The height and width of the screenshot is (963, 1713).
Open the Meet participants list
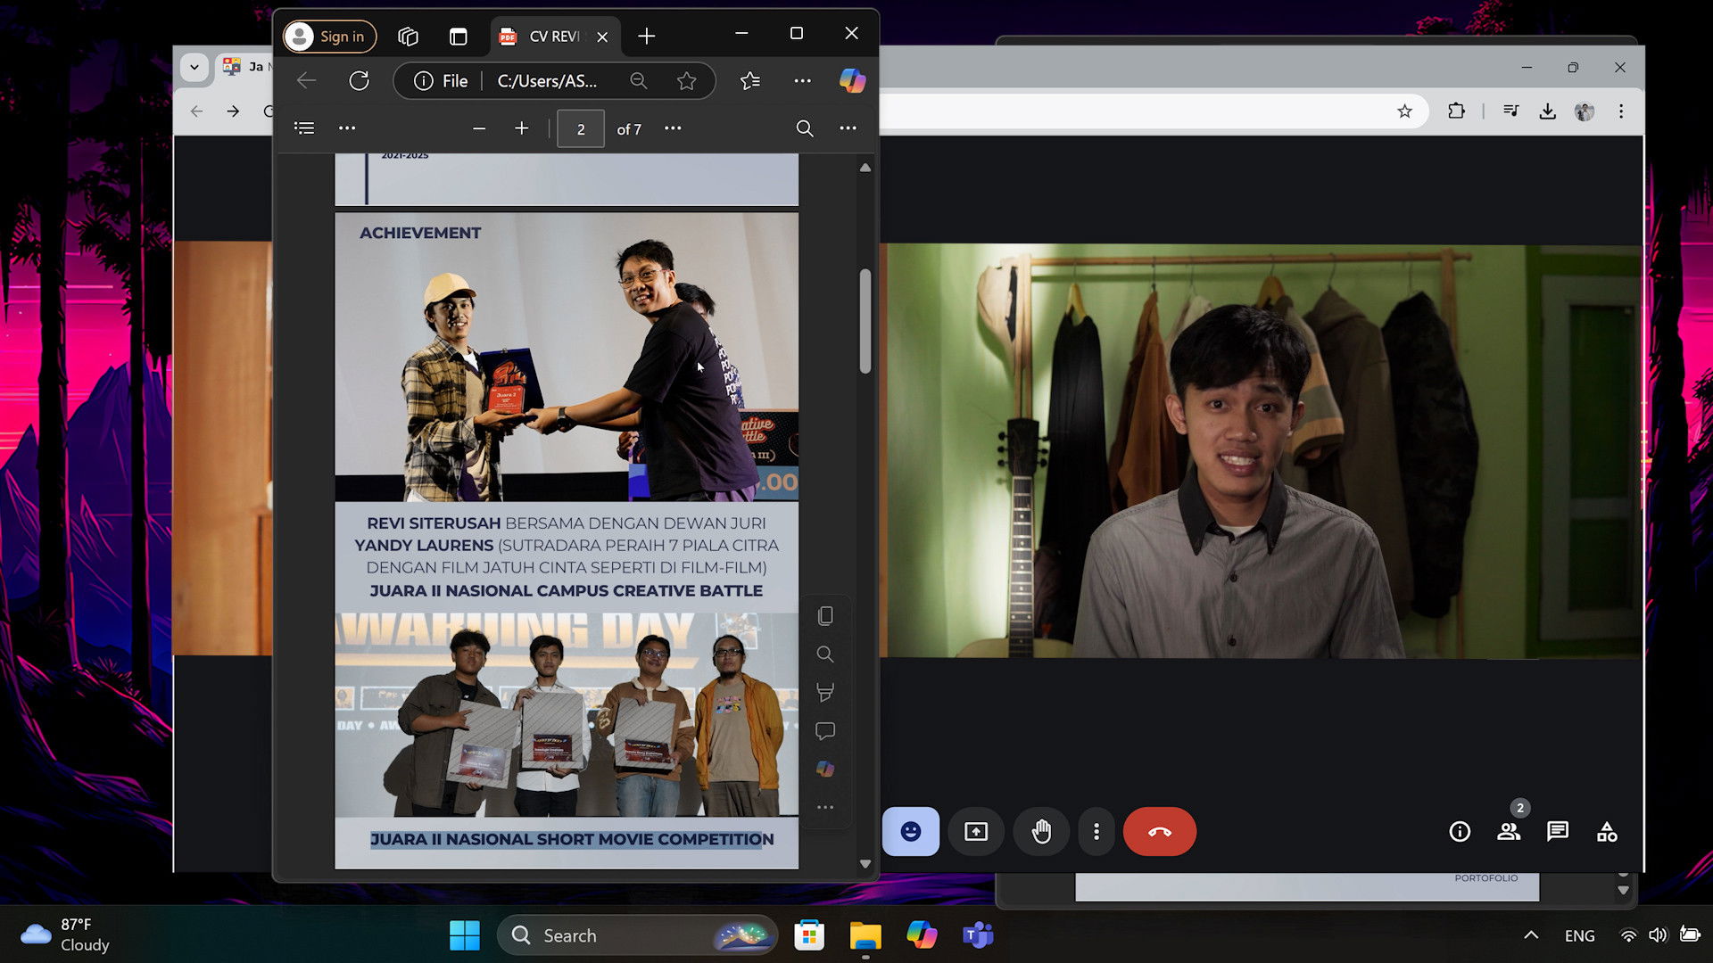point(1510,831)
